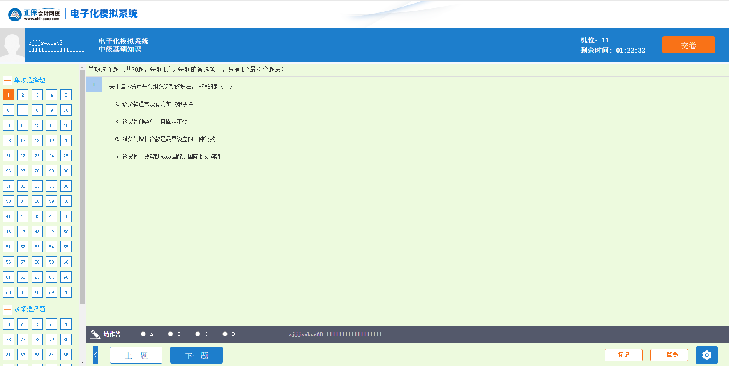Submit the exam with 交卷 button
729x366 pixels.
pyautogui.click(x=688, y=45)
